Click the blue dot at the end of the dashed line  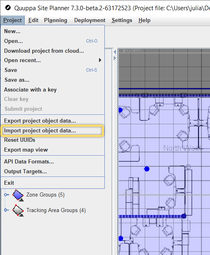click(x=184, y=216)
